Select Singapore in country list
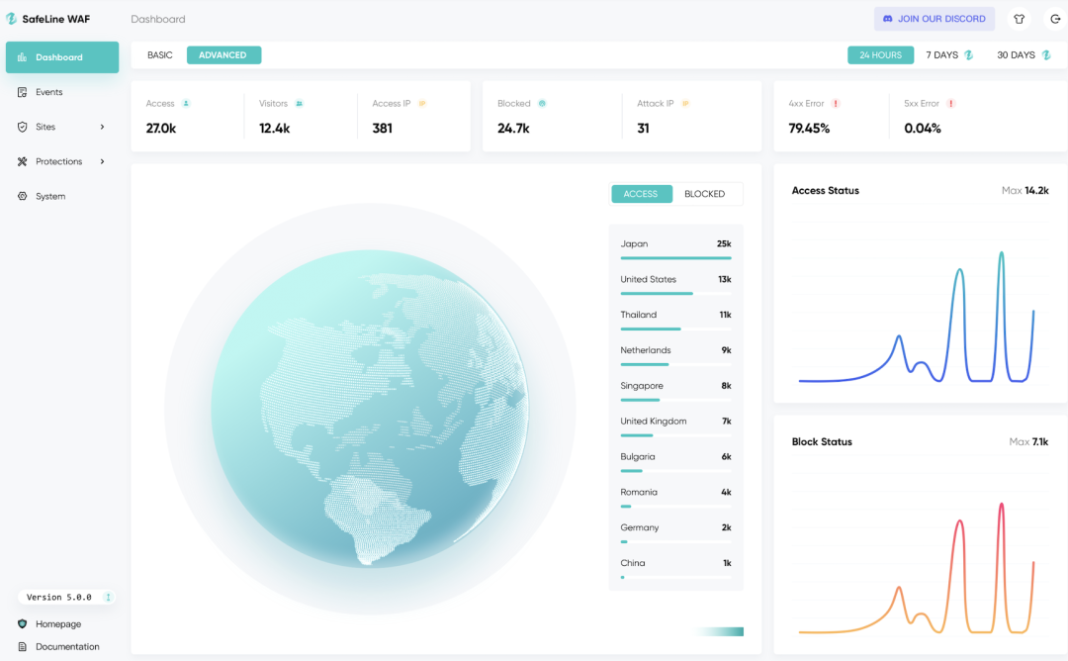 [675, 391]
